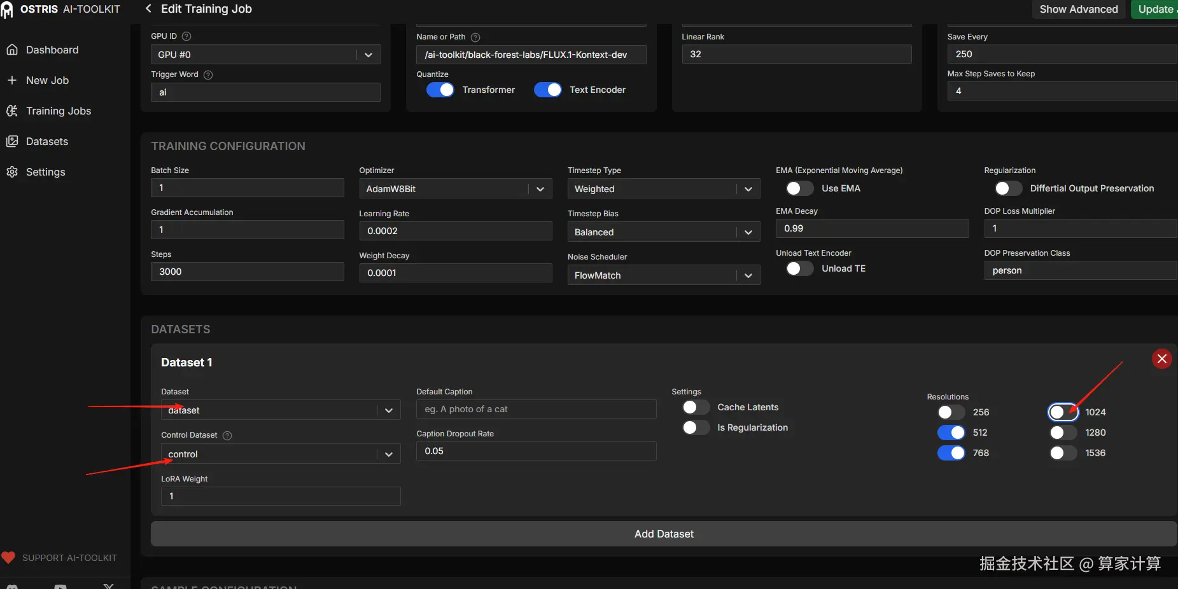Click the Support AI-Toolkit link

pos(69,558)
